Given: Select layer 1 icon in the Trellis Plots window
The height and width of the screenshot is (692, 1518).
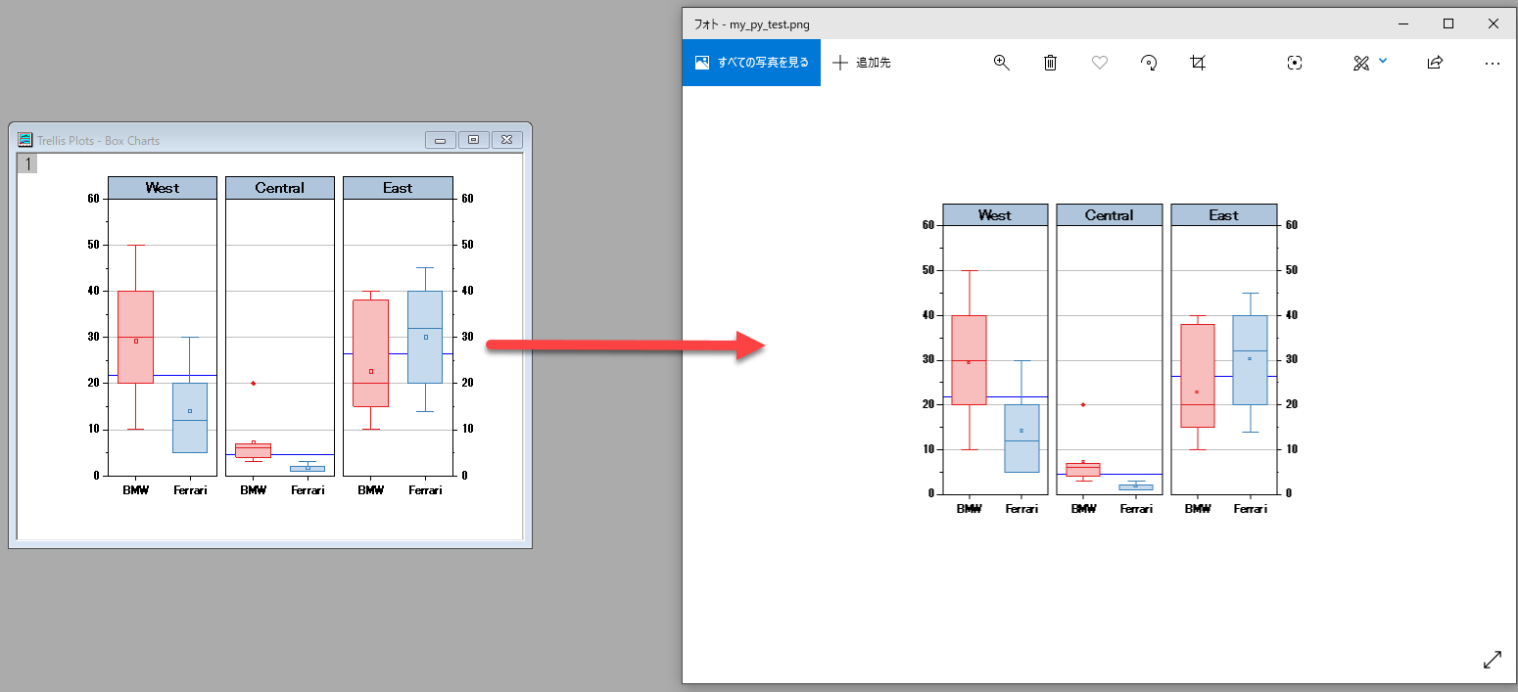Looking at the screenshot, I should click(x=28, y=163).
